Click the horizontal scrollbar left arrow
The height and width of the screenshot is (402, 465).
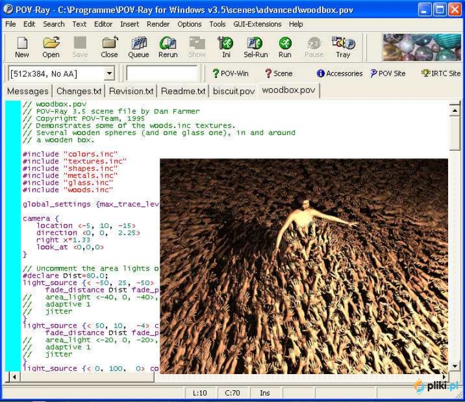[14, 377]
